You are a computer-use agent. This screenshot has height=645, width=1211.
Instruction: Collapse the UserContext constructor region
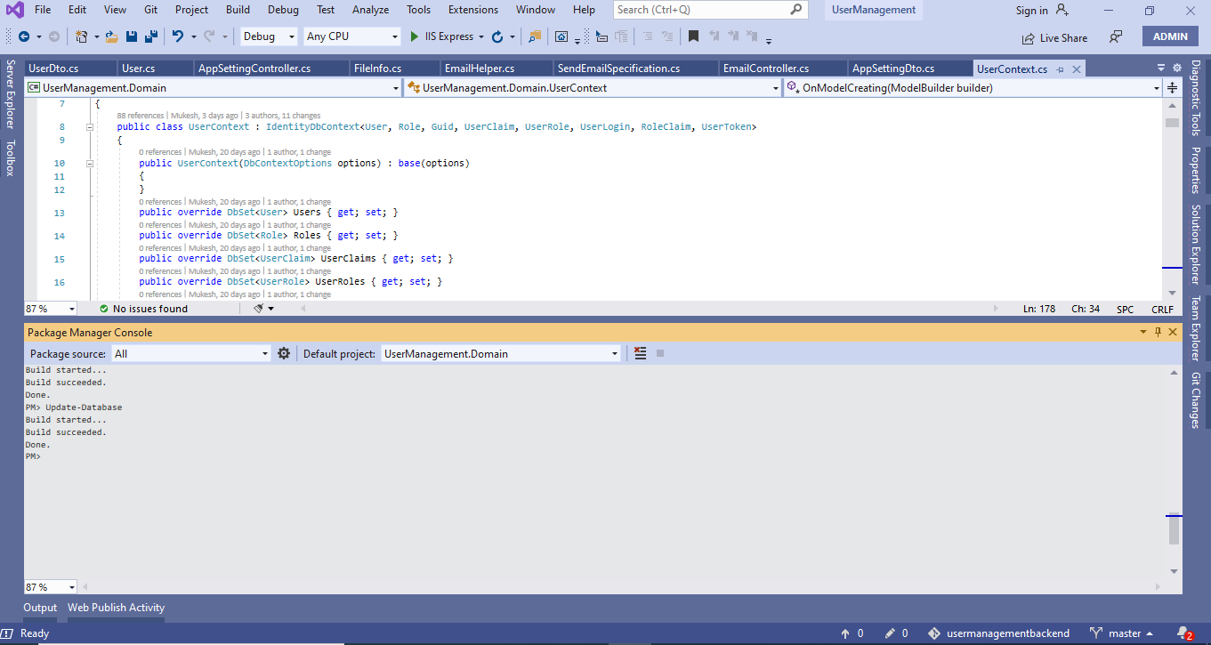tap(90, 164)
